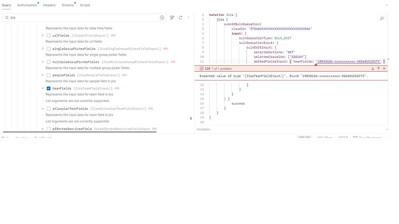
Task: Close the problem error panel
Action: [x=384, y=69]
